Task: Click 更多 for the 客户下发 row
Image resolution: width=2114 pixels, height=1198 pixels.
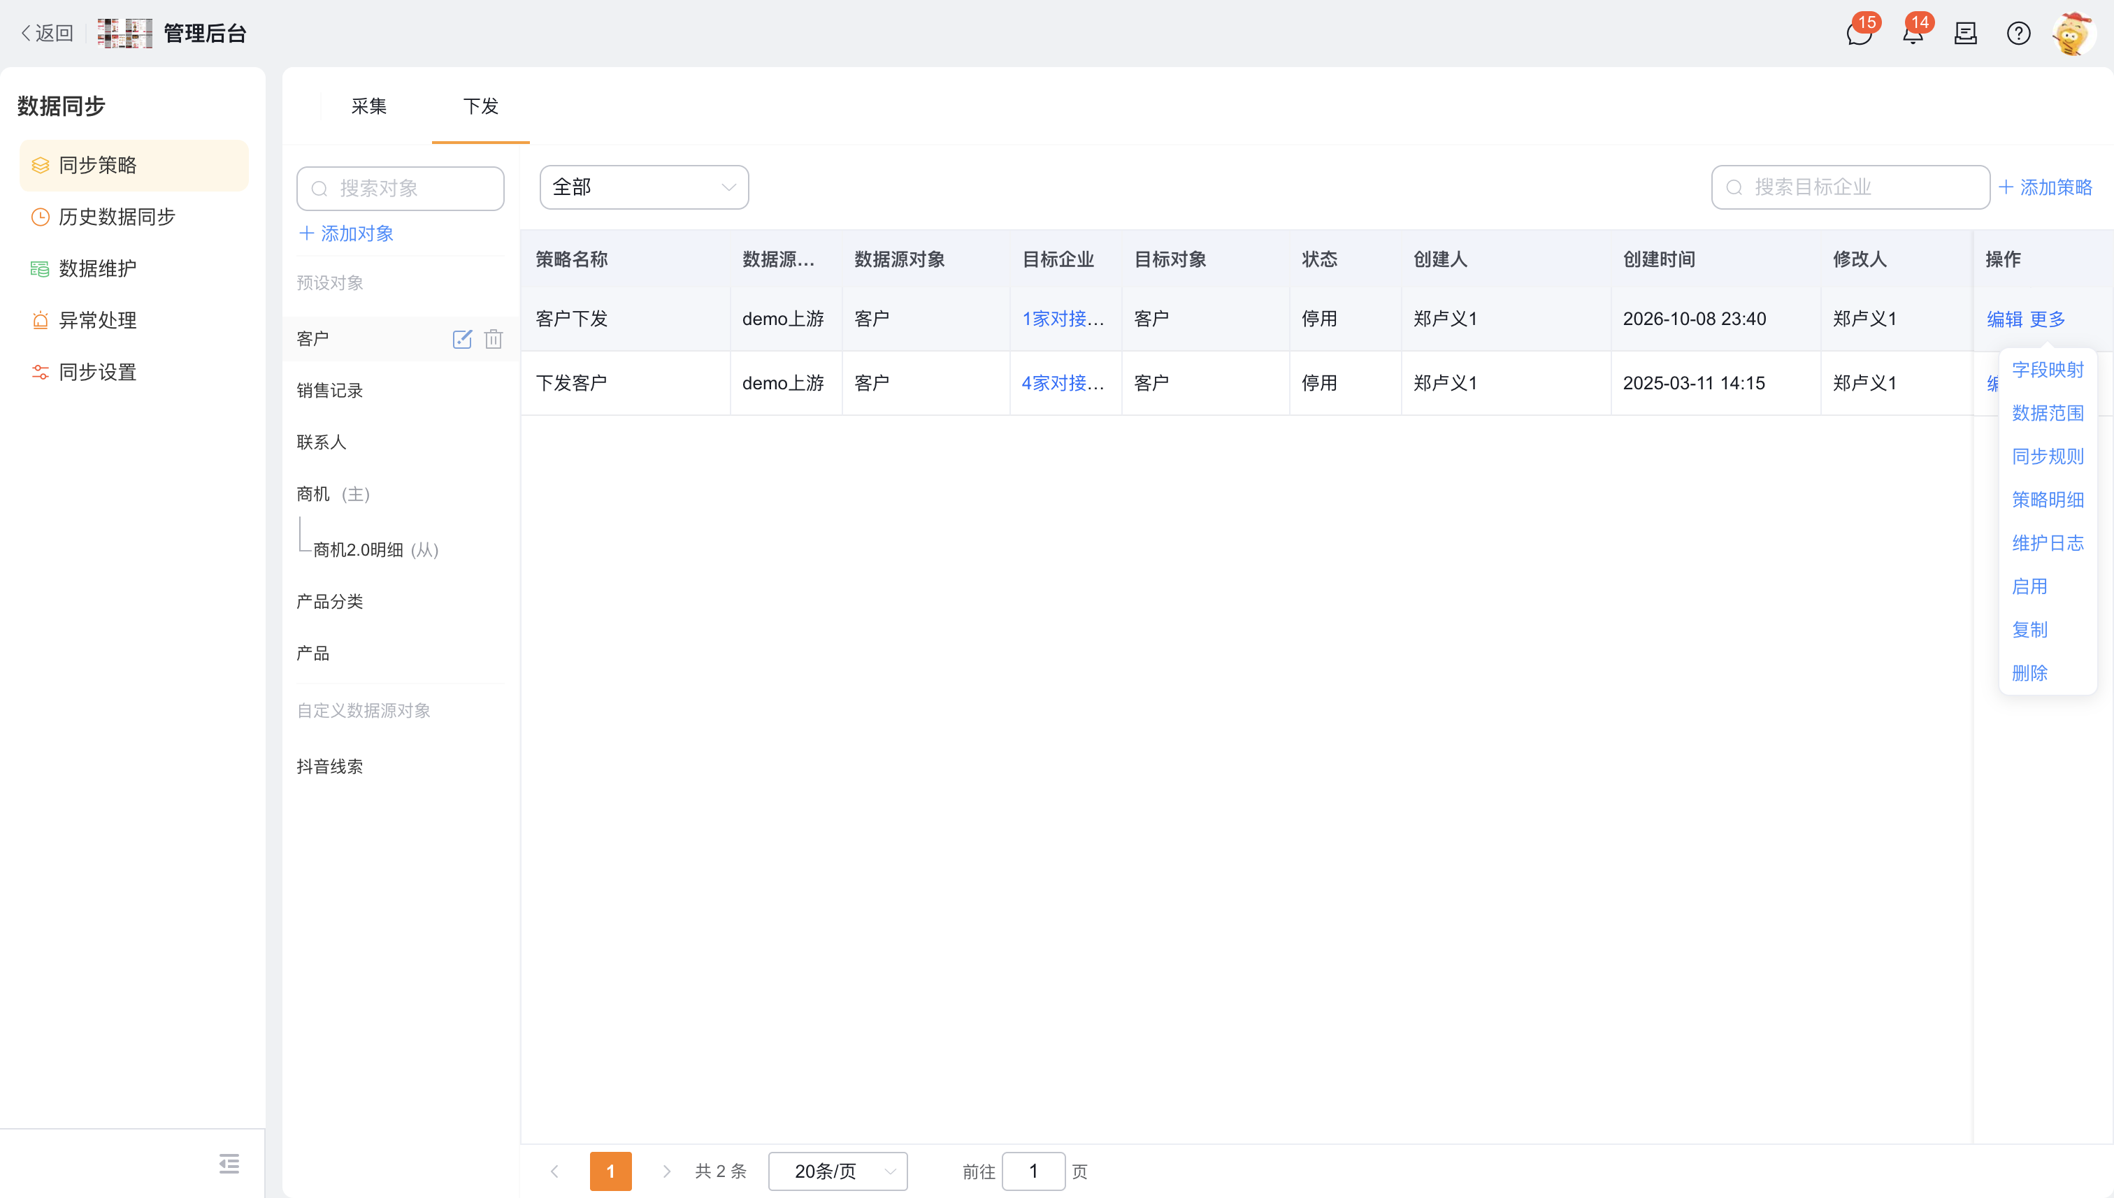Action: point(2048,319)
